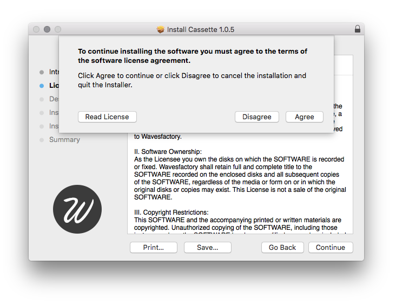The width and height of the screenshot is (396, 303).
Task: Minimize window with the dark gray button
Action: click(47, 29)
